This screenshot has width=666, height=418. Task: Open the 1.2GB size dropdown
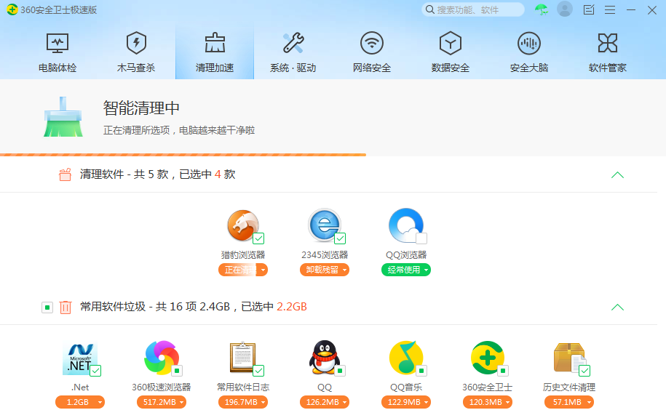[x=80, y=402]
